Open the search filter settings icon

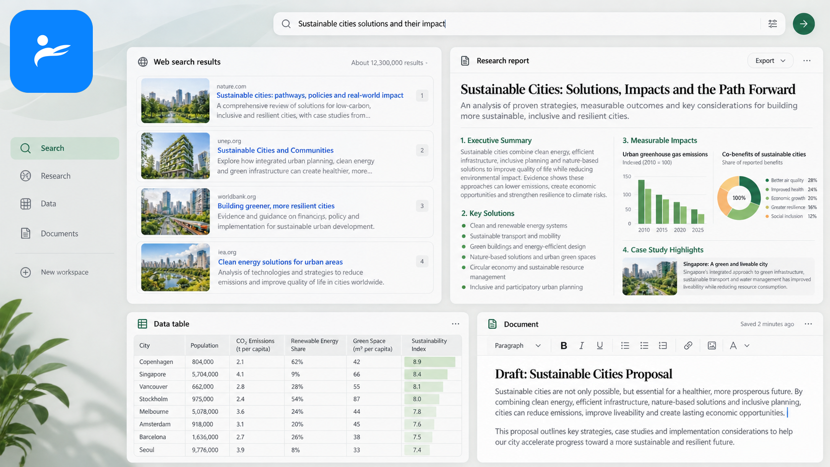coord(772,24)
